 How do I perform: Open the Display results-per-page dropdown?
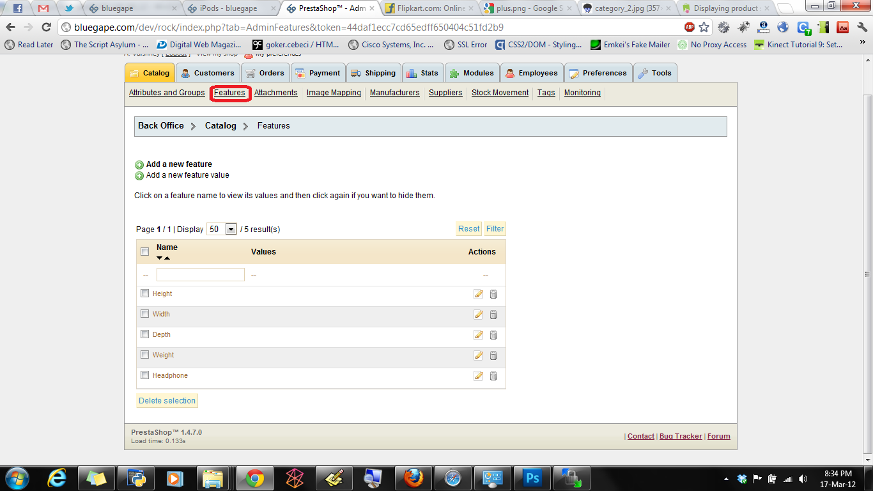(222, 229)
